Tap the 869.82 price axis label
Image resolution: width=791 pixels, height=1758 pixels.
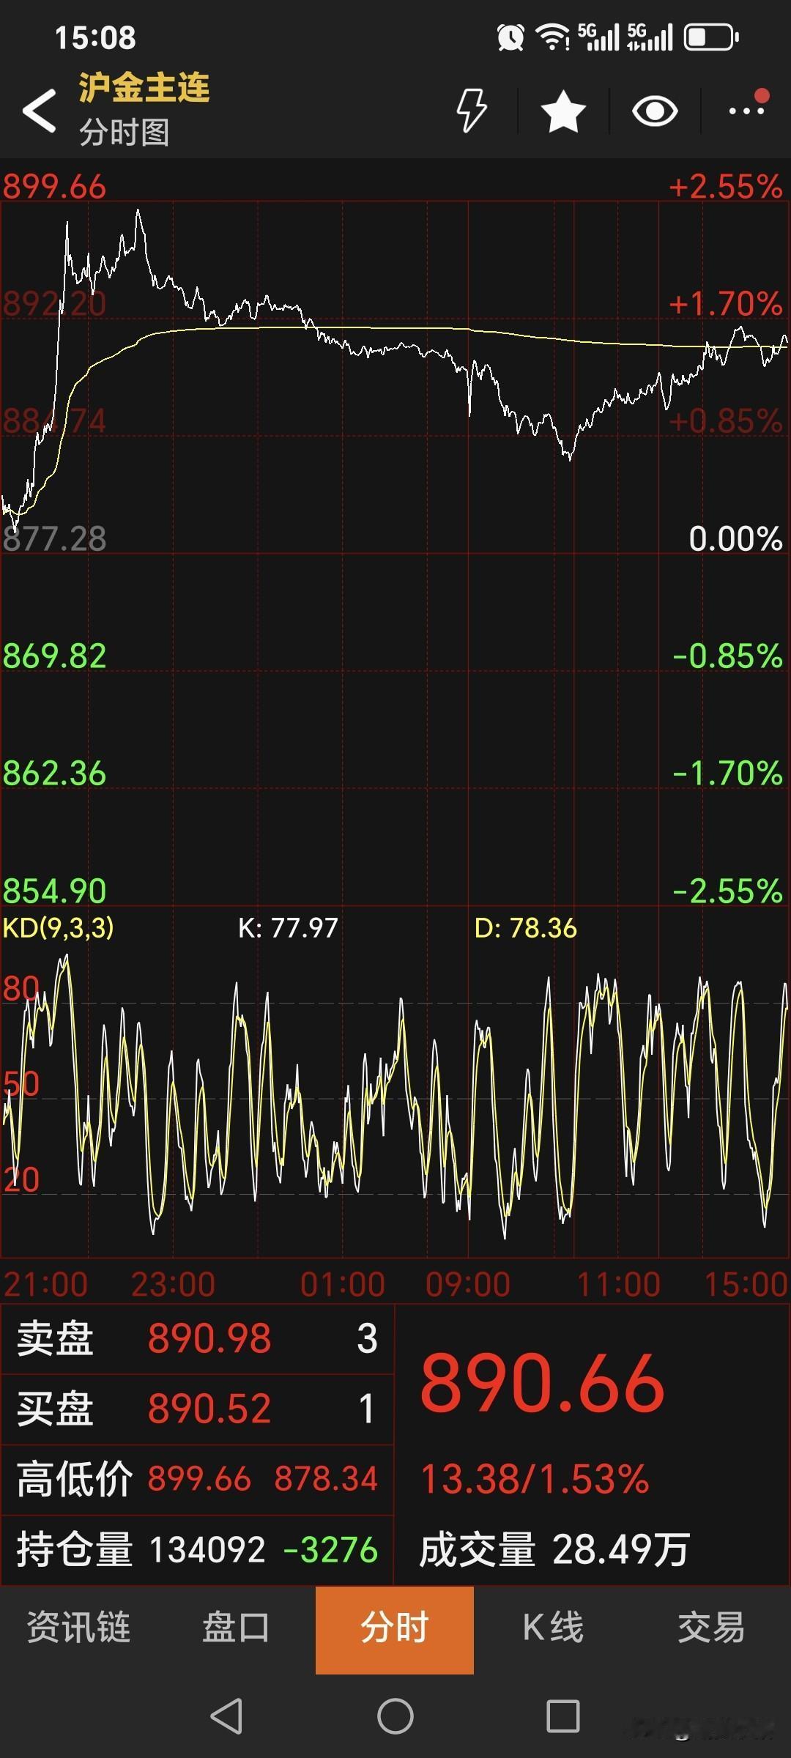[x=54, y=656]
